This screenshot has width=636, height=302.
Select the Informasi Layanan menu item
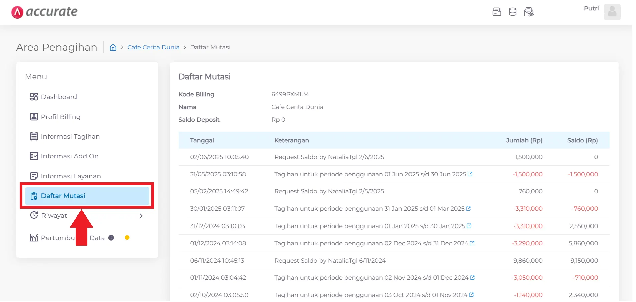click(x=71, y=176)
